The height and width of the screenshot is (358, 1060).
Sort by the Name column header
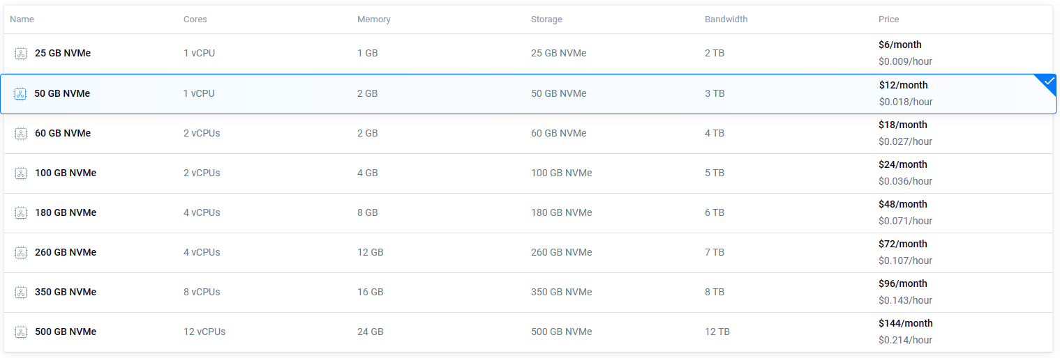point(22,20)
